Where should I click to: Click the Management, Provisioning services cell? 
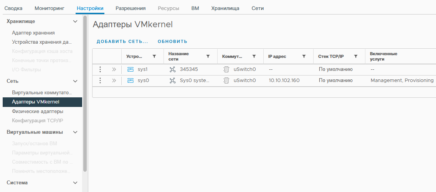[x=402, y=80]
